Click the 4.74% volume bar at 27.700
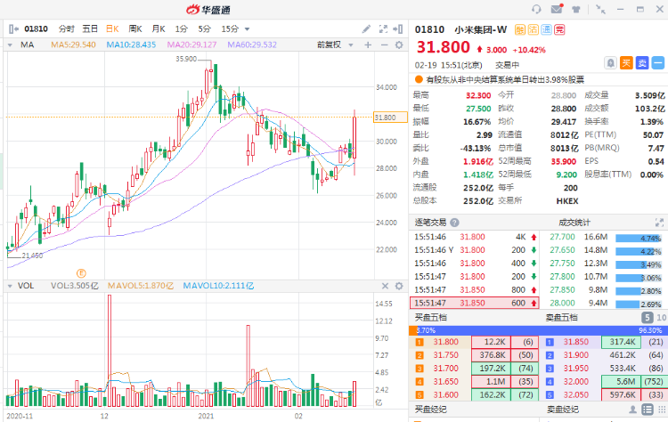Image resolution: width=668 pixels, height=422 pixels. pyautogui.click(x=639, y=238)
